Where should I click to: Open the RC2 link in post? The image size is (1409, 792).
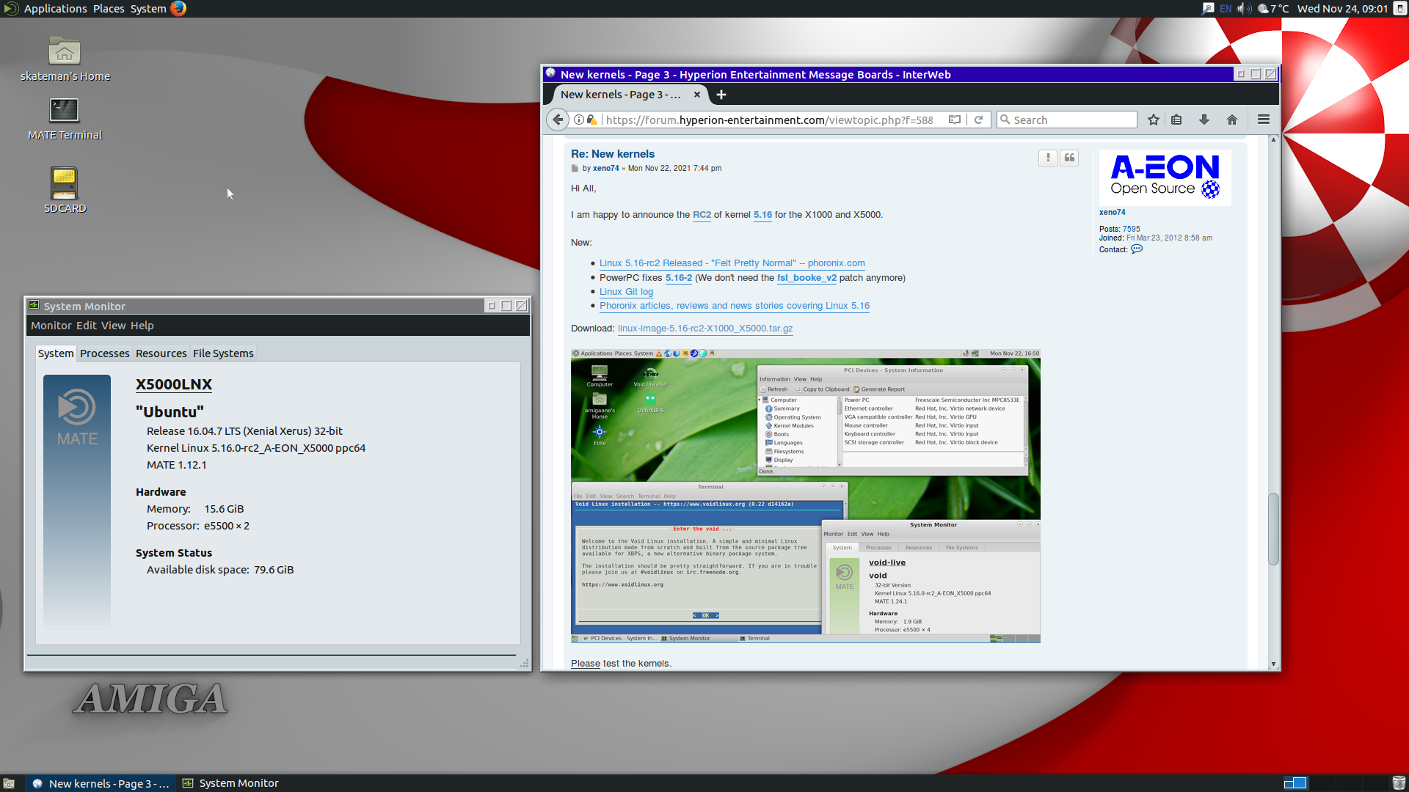(x=702, y=215)
